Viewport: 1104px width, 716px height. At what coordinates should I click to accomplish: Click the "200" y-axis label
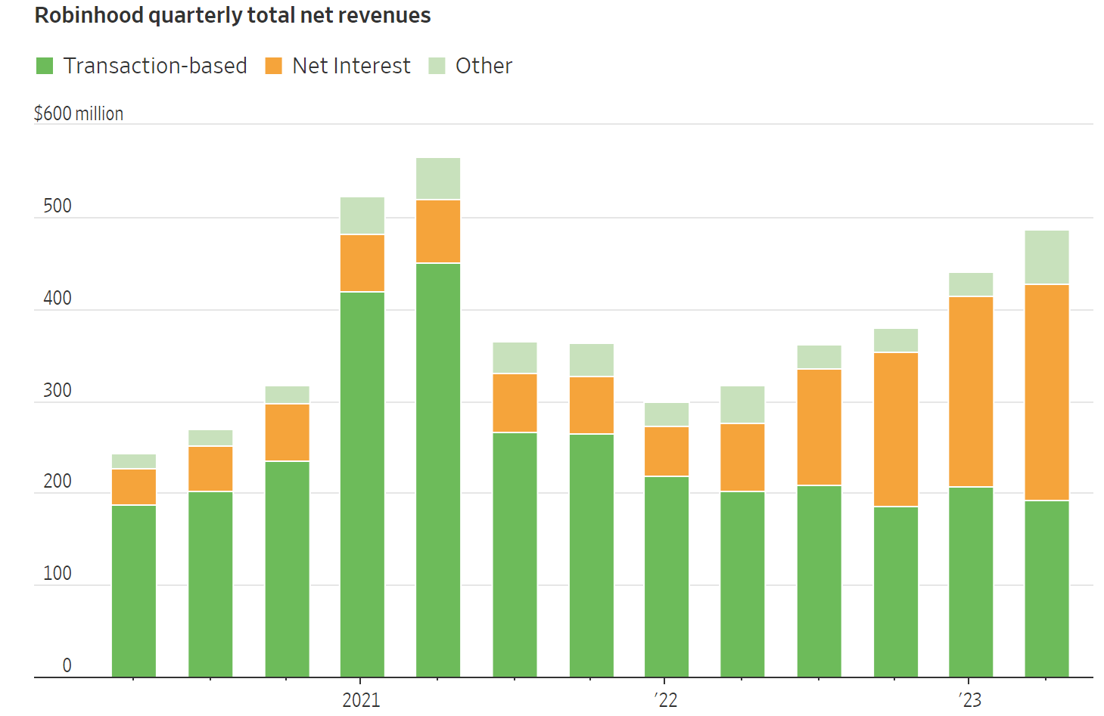(x=58, y=481)
